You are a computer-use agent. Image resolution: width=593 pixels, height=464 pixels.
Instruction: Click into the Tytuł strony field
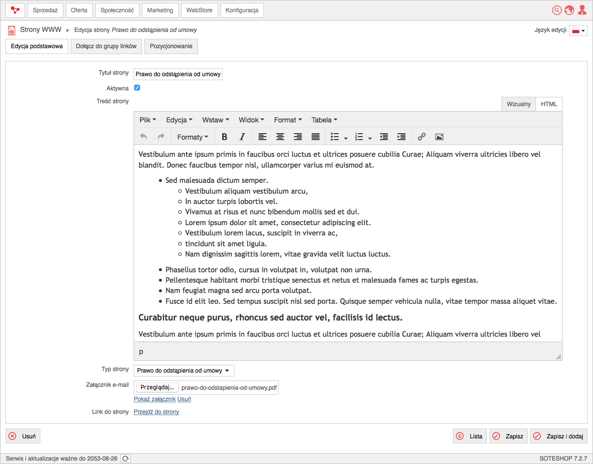point(178,74)
